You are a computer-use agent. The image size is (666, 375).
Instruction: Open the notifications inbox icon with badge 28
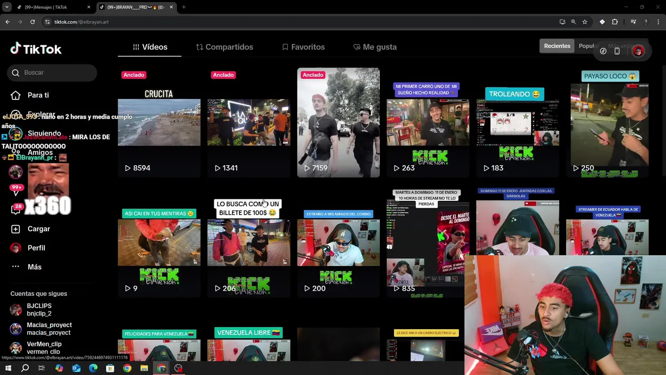pyautogui.click(x=16, y=209)
